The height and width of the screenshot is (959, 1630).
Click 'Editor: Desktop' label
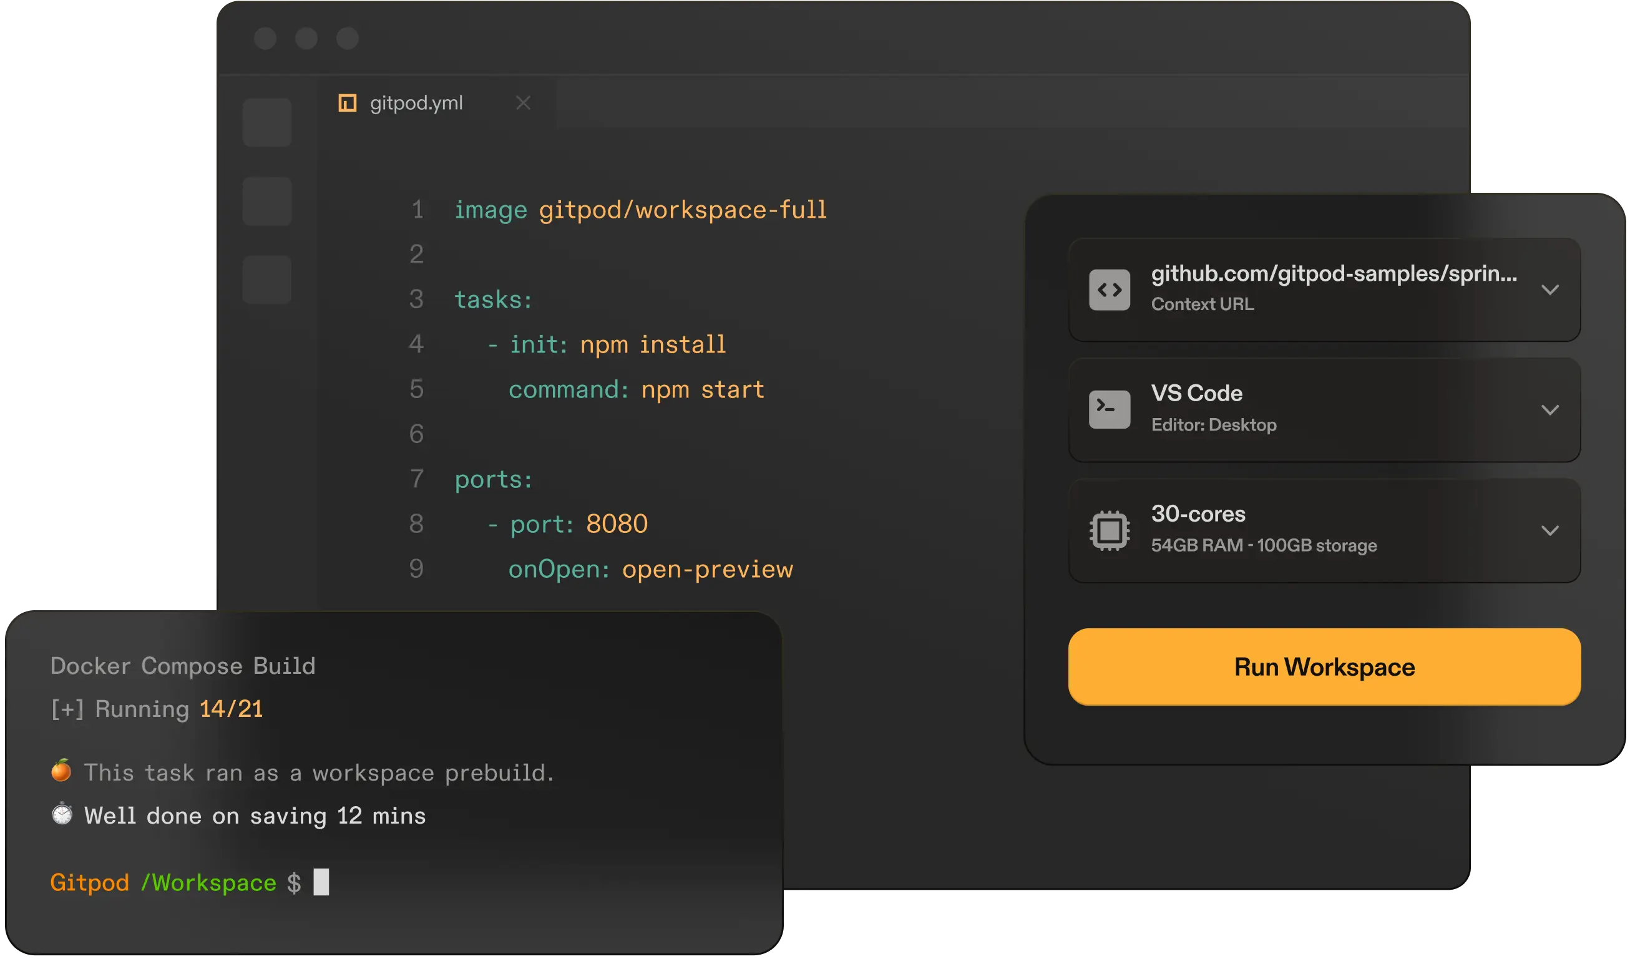click(x=1214, y=425)
